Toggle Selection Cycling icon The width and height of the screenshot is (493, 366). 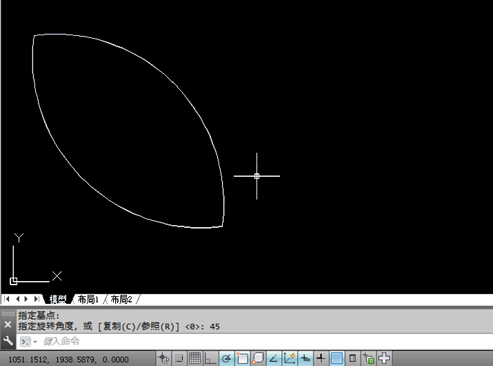pos(368,358)
